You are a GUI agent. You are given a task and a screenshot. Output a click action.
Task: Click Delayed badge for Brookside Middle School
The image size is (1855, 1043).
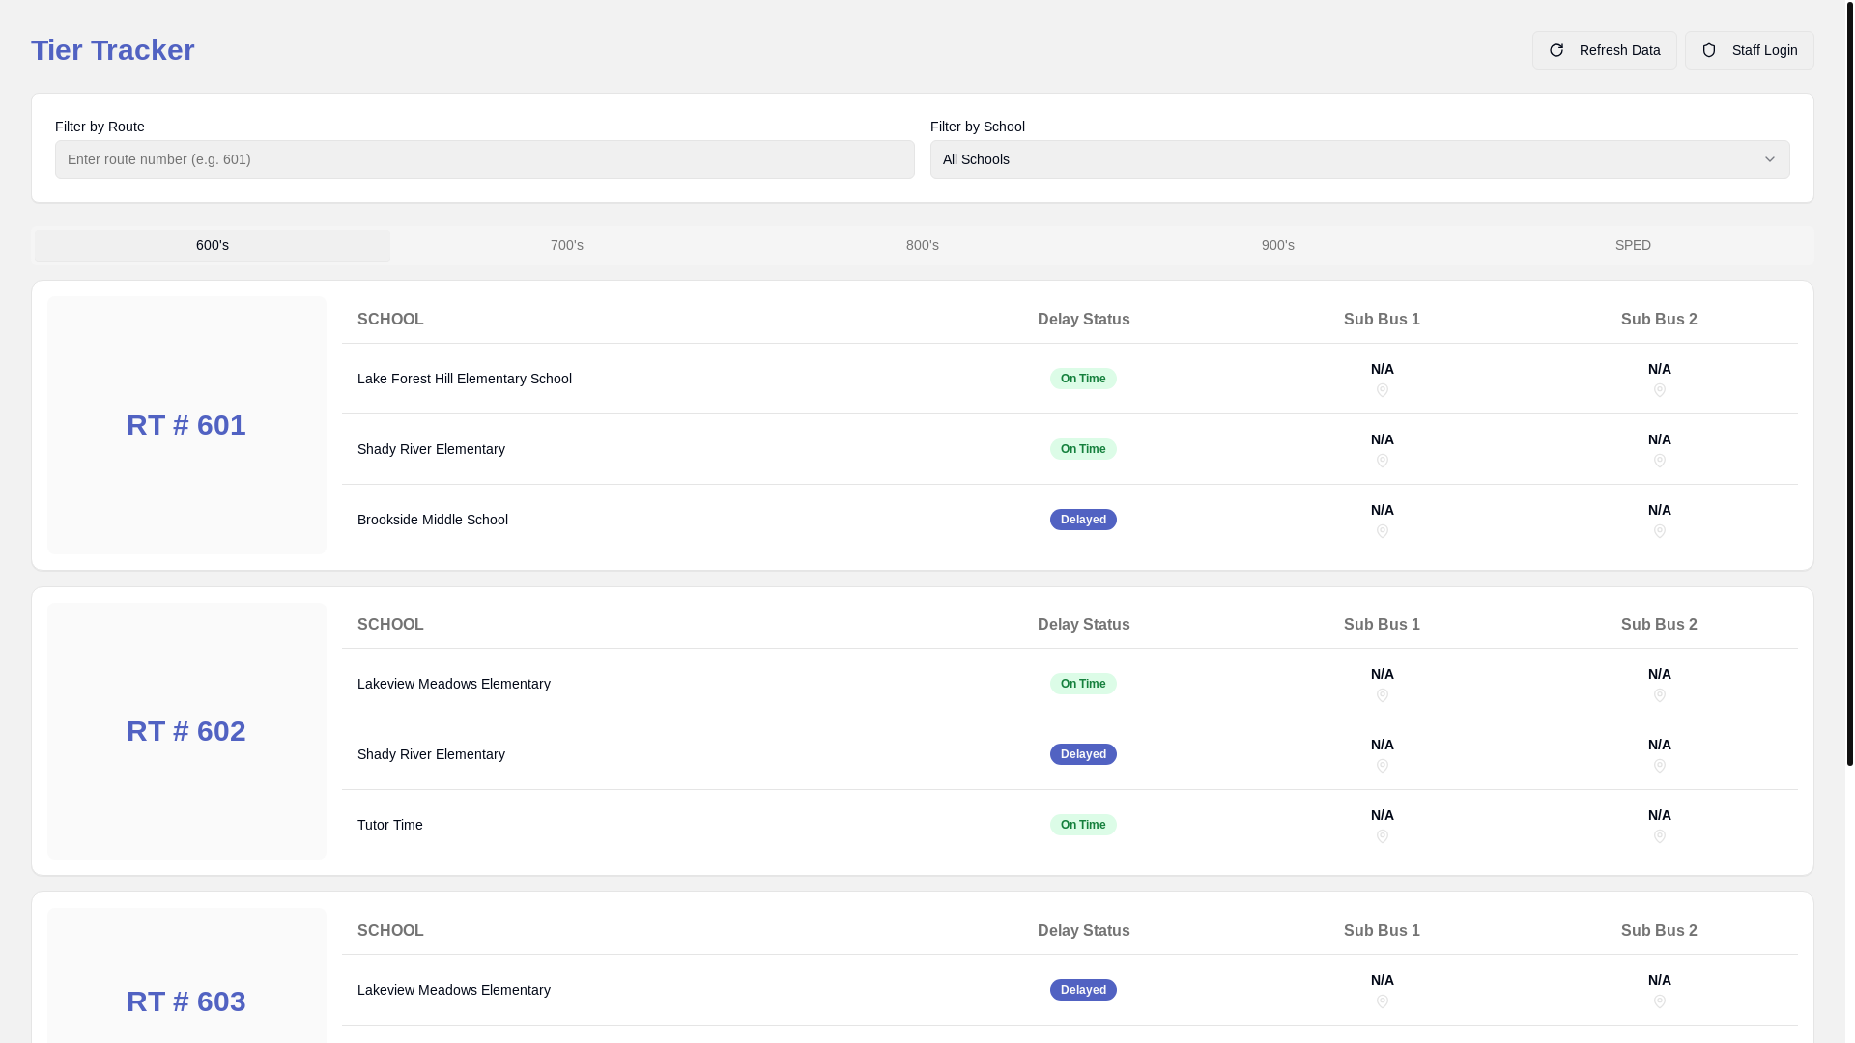pyautogui.click(x=1083, y=520)
